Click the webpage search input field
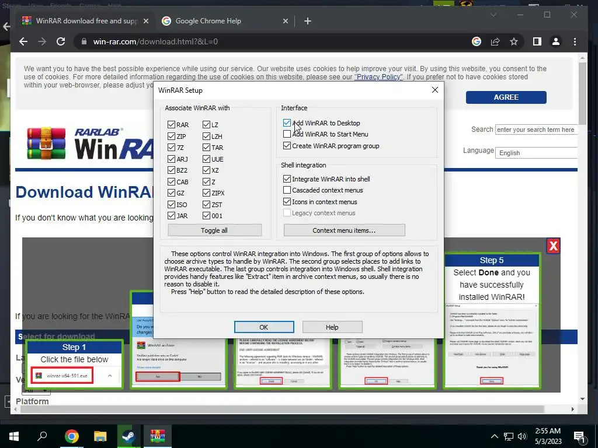Viewport: 598px width, 448px height. [x=536, y=129]
